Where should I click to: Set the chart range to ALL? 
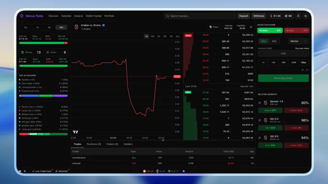click(178, 36)
